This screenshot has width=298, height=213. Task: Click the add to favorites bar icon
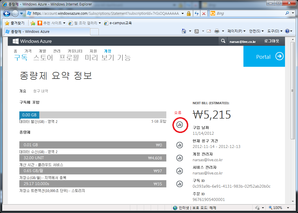[x=33, y=23]
